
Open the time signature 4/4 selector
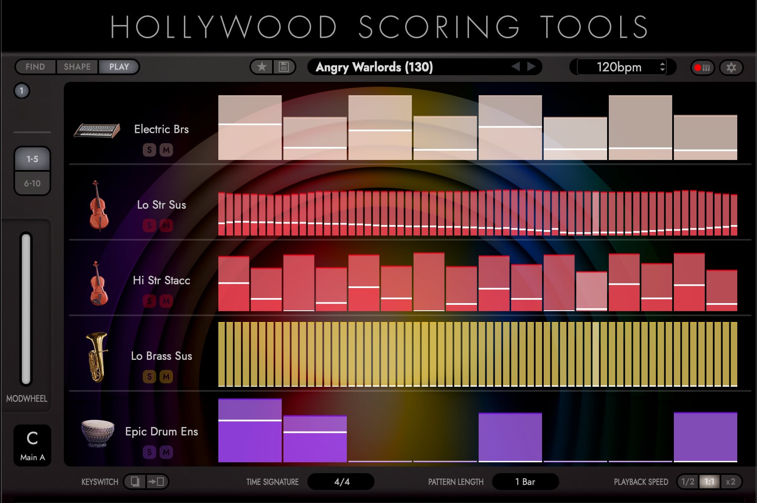click(341, 482)
